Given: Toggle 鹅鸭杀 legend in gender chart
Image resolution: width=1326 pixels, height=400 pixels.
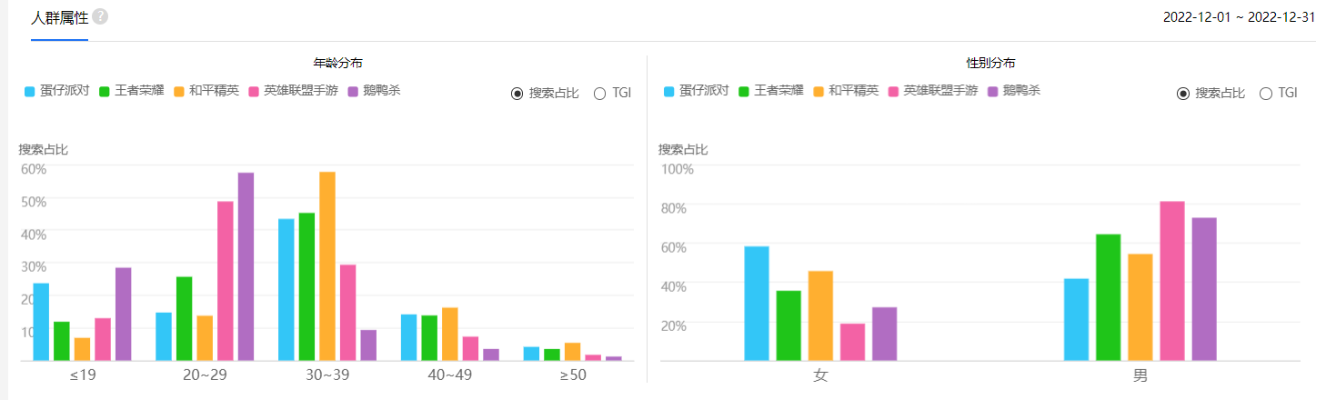Looking at the screenshot, I should (1014, 91).
